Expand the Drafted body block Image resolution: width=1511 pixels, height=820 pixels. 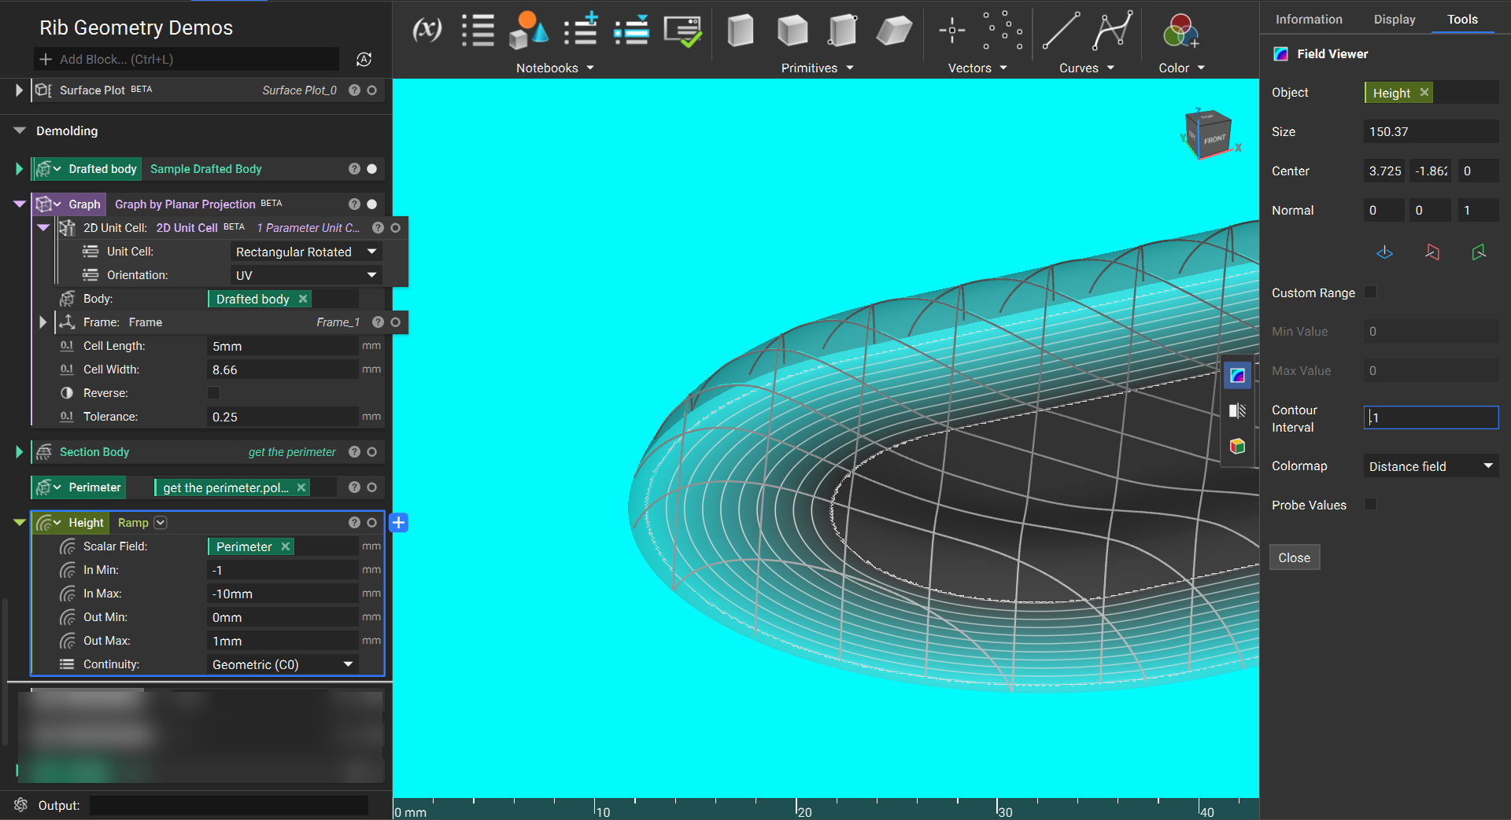19,169
